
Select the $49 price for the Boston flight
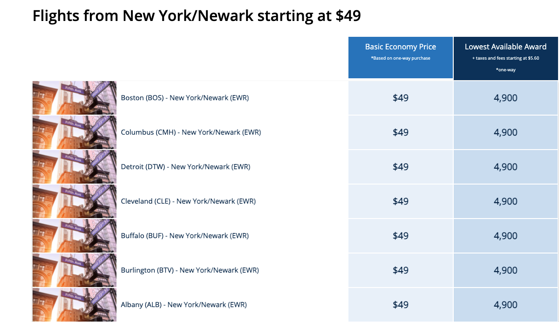(x=401, y=98)
